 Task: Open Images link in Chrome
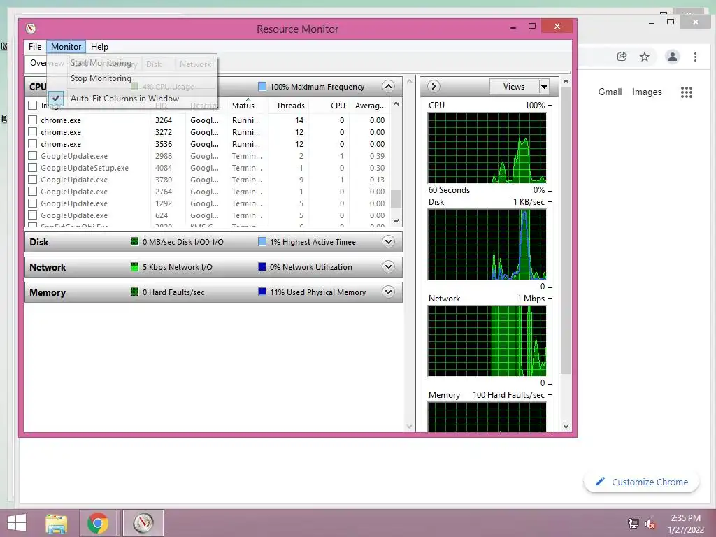coord(647,92)
